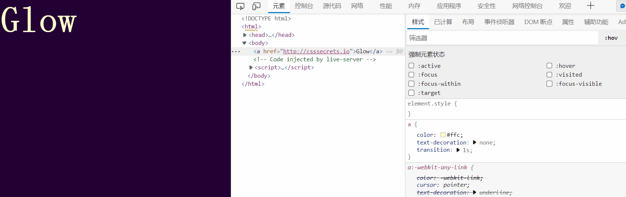The width and height of the screenshot is (626, 197).
Task: Click the a:-webkit-any-link selector
Action: click(x=437, y=167)
